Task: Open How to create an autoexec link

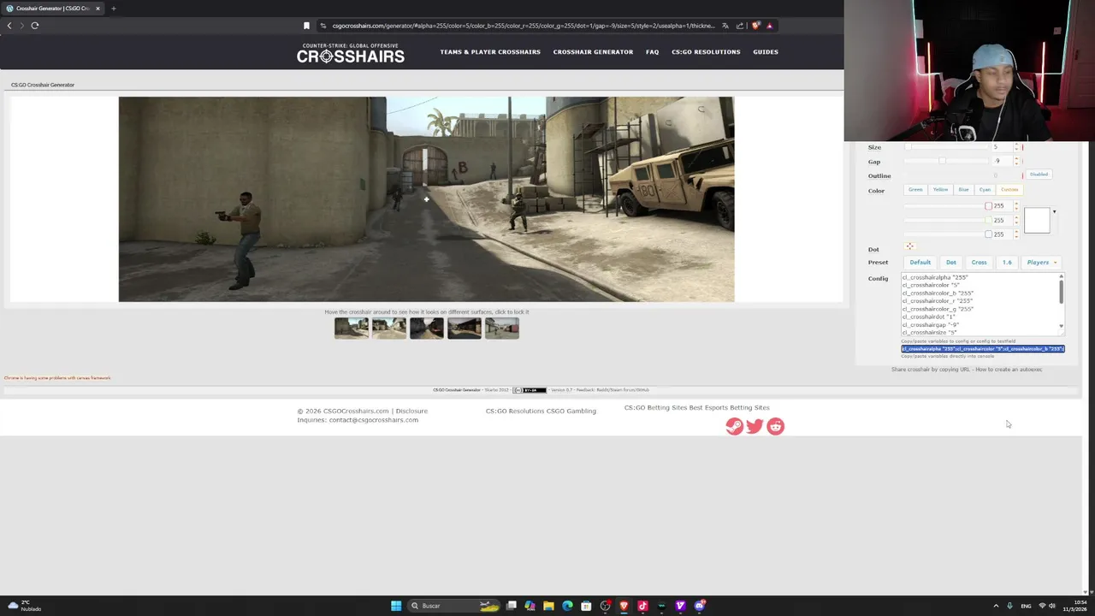Action: pyautogui.click(x=1009, y=370)
